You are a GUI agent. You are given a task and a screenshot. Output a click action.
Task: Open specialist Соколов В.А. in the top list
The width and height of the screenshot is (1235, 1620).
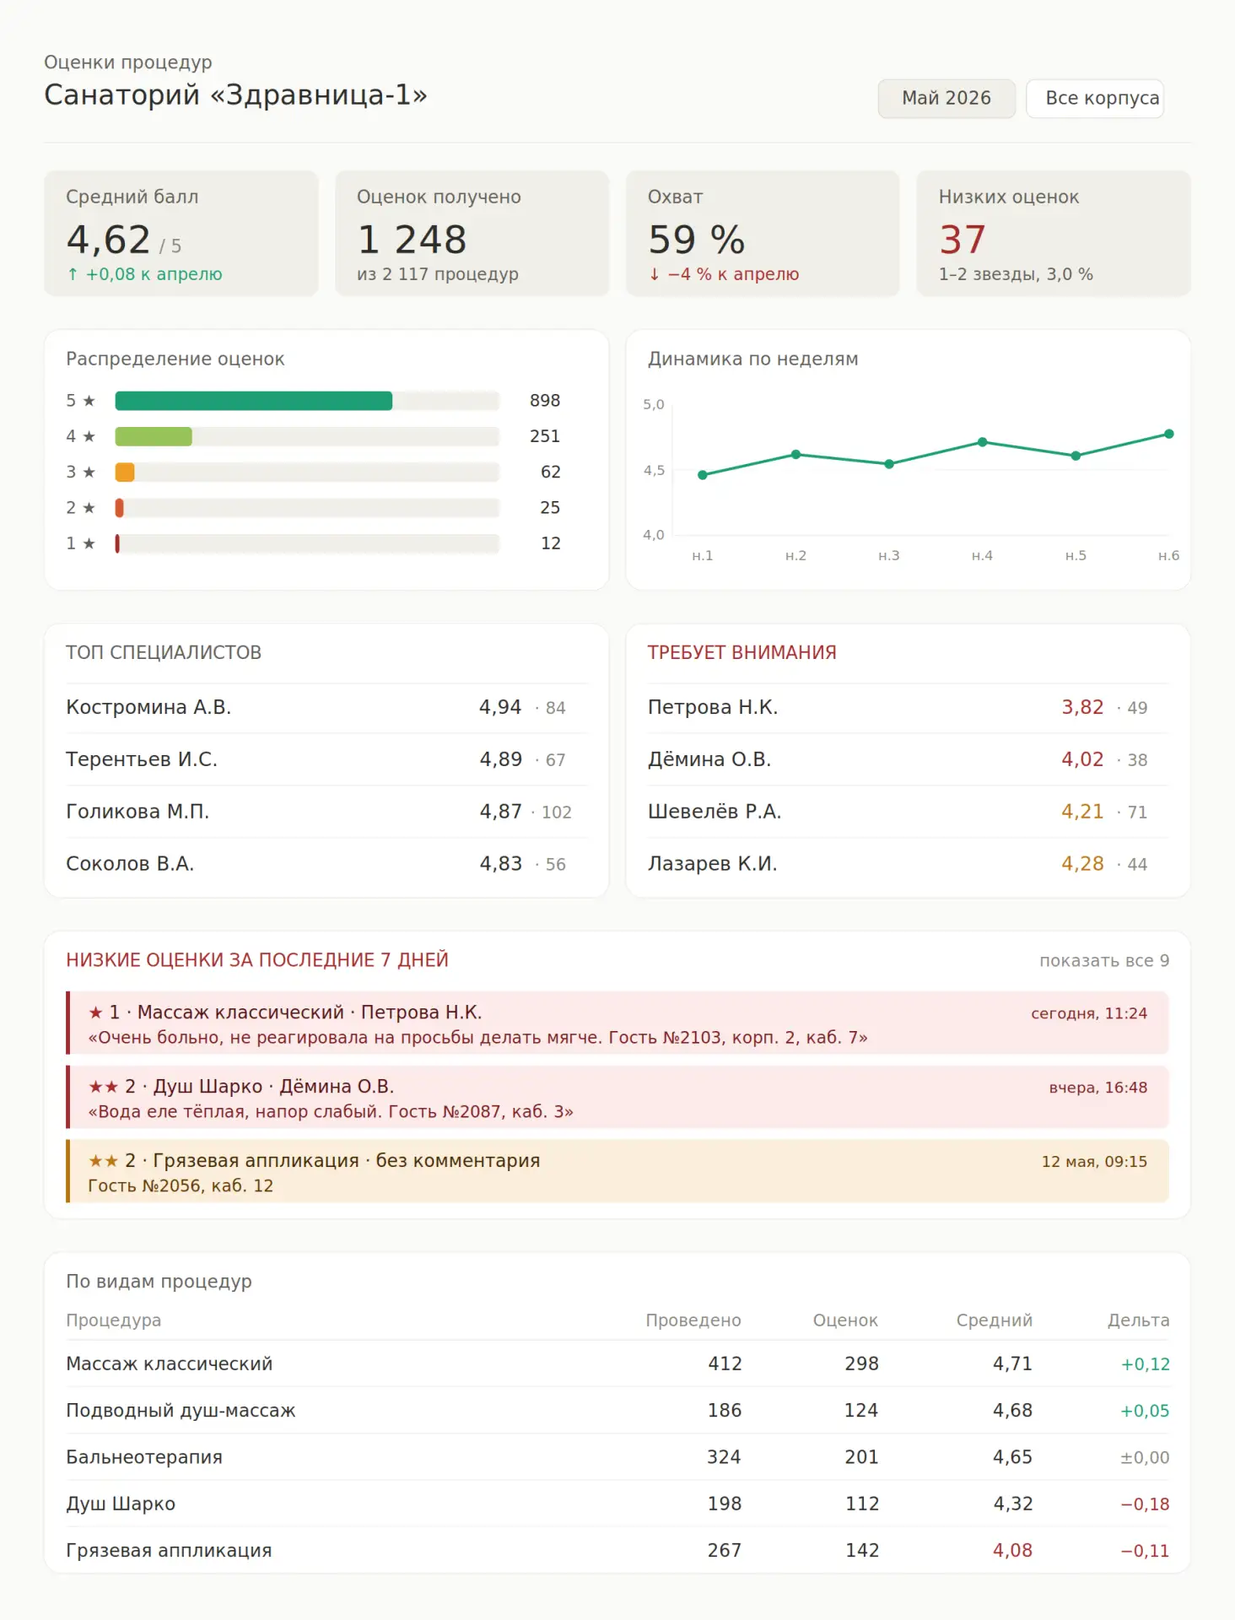(326, 865)
